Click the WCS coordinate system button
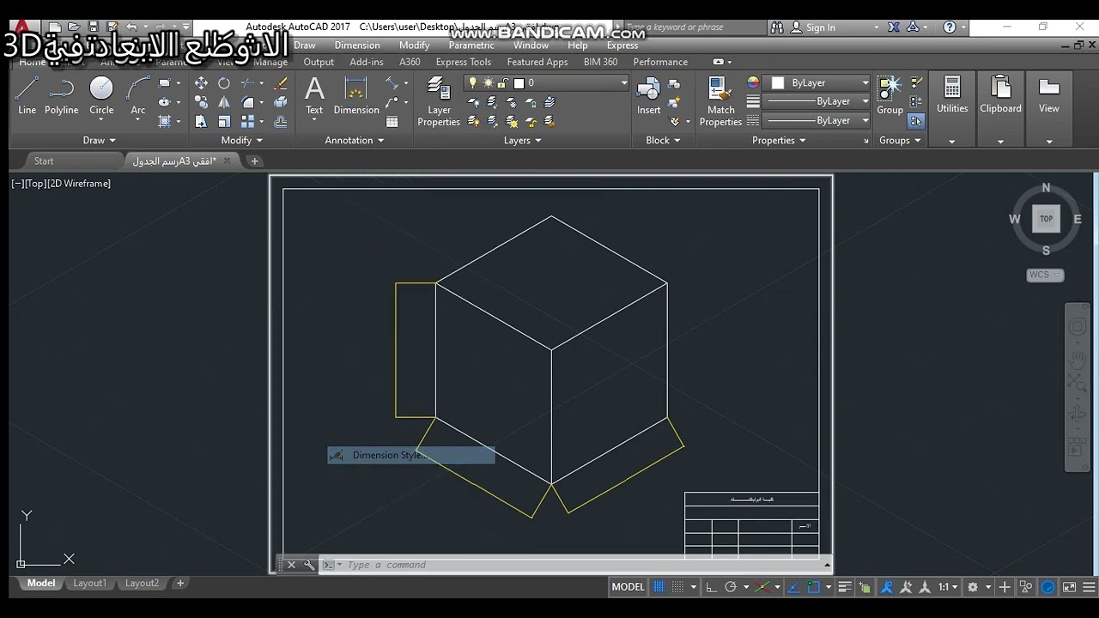The width and height of the screenshot is (1099, 618). pyautogui.click(x=1045, y=275)
